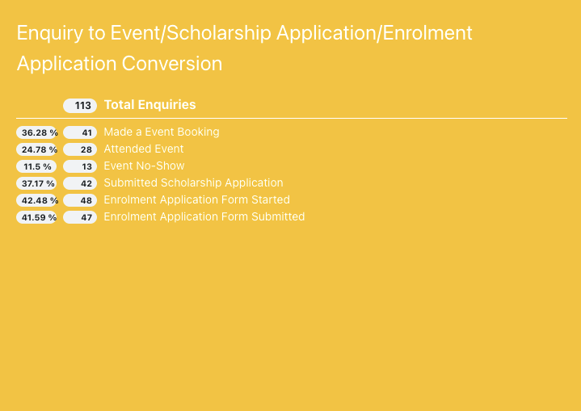Click the 41.59 % percentage badge
The width and height of the screenshot is (581, 411).
pyautogui.click(x=37, y=217)
